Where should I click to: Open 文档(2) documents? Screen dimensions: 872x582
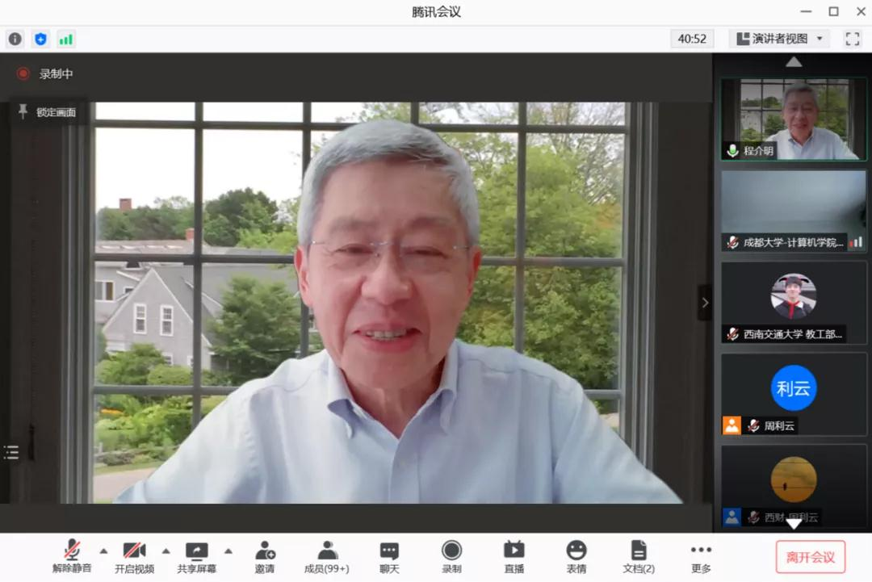point(638,557)
